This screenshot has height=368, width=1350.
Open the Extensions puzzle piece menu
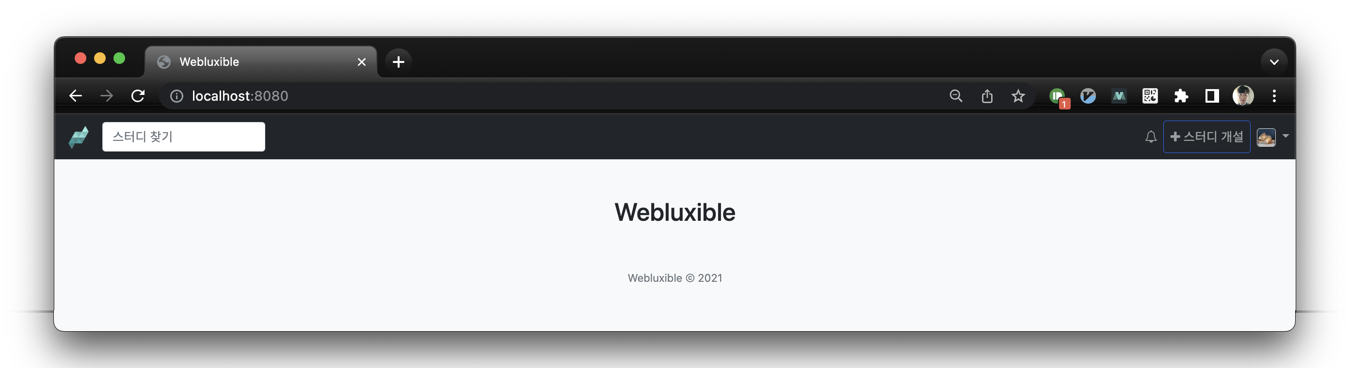point(1181,96)
